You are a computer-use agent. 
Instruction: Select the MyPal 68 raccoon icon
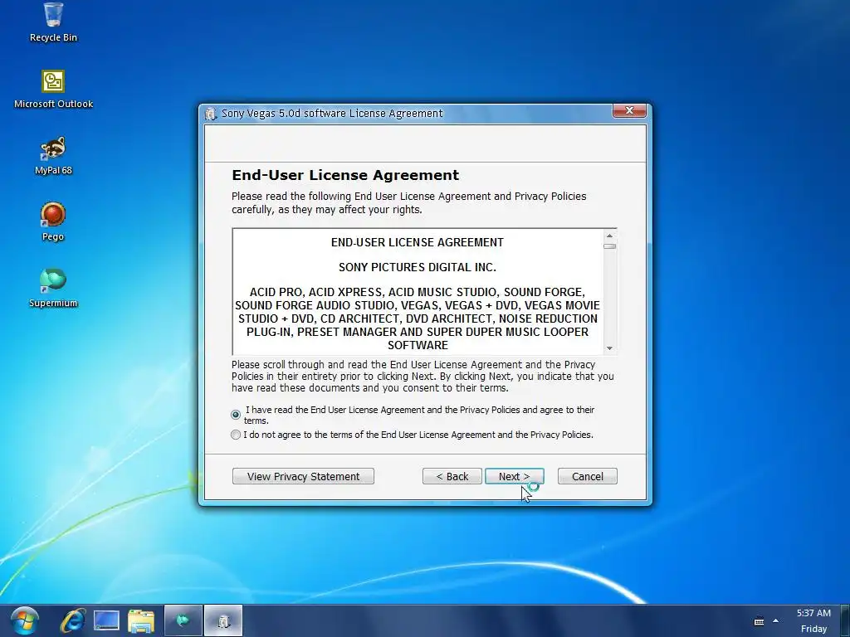(x=53, y=155)
